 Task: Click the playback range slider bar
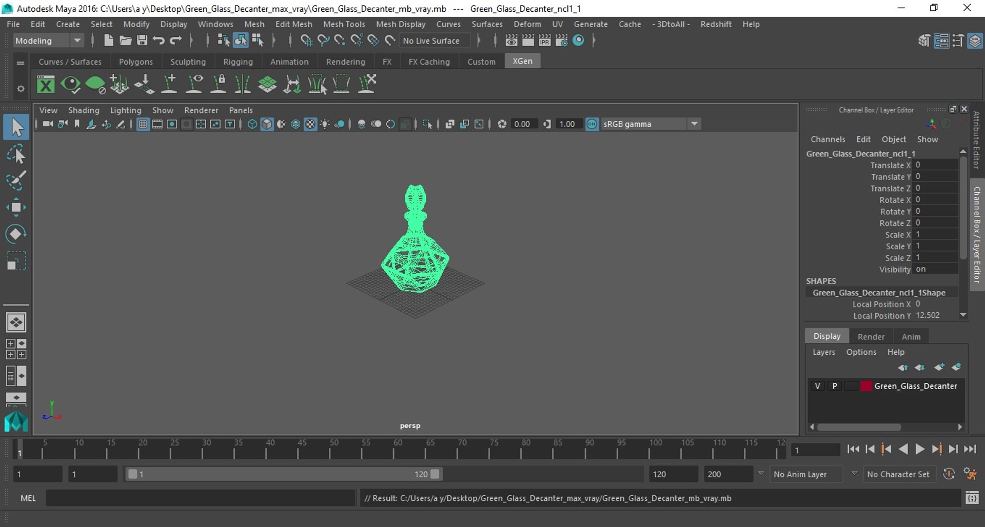point(284,474)
